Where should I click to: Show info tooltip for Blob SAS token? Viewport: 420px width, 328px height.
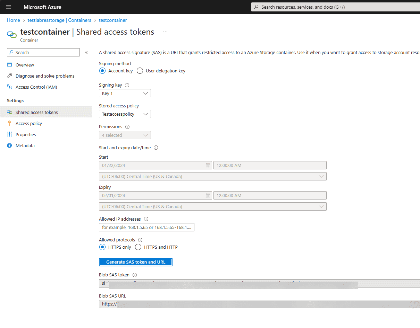click(x=135, y=275)
